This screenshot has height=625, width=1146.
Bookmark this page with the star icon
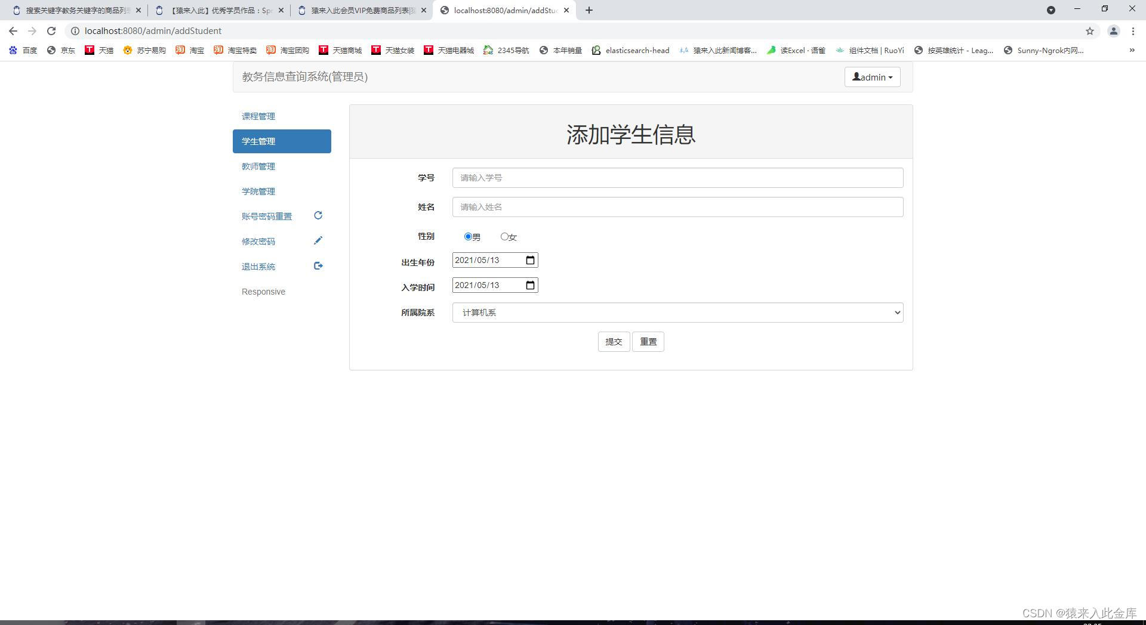click(x=1090, y=31)
